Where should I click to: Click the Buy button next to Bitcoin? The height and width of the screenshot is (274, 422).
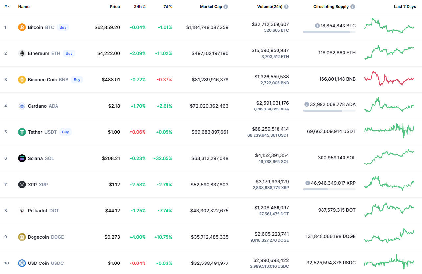click(x=63, y=27)
